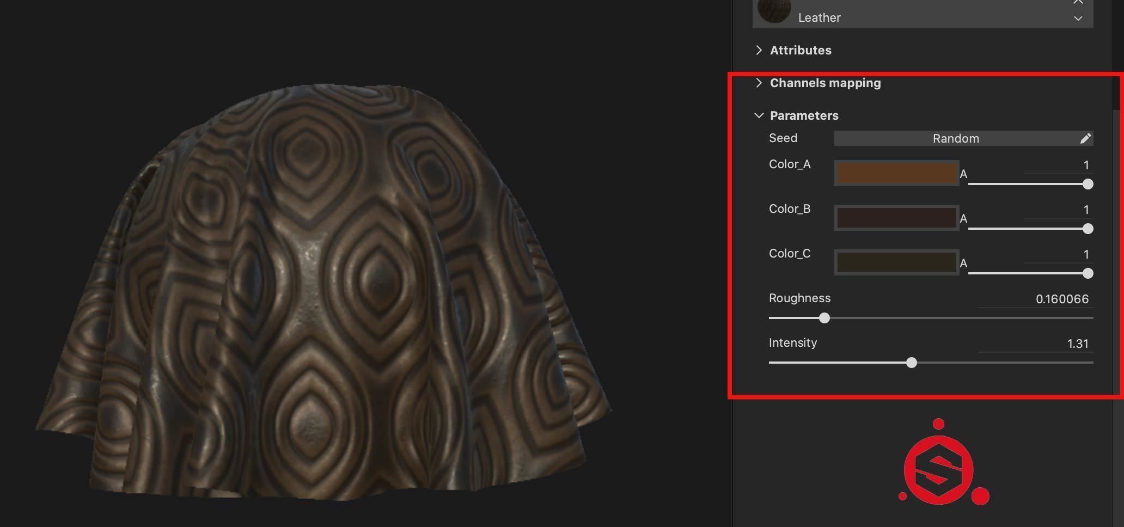Click the Color_C alpha value field

point(1058,255)
